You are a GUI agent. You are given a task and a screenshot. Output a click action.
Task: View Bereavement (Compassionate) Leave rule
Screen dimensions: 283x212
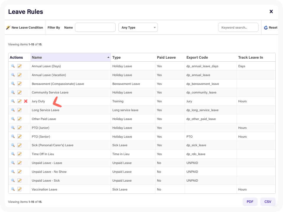[x=13, y=84]
